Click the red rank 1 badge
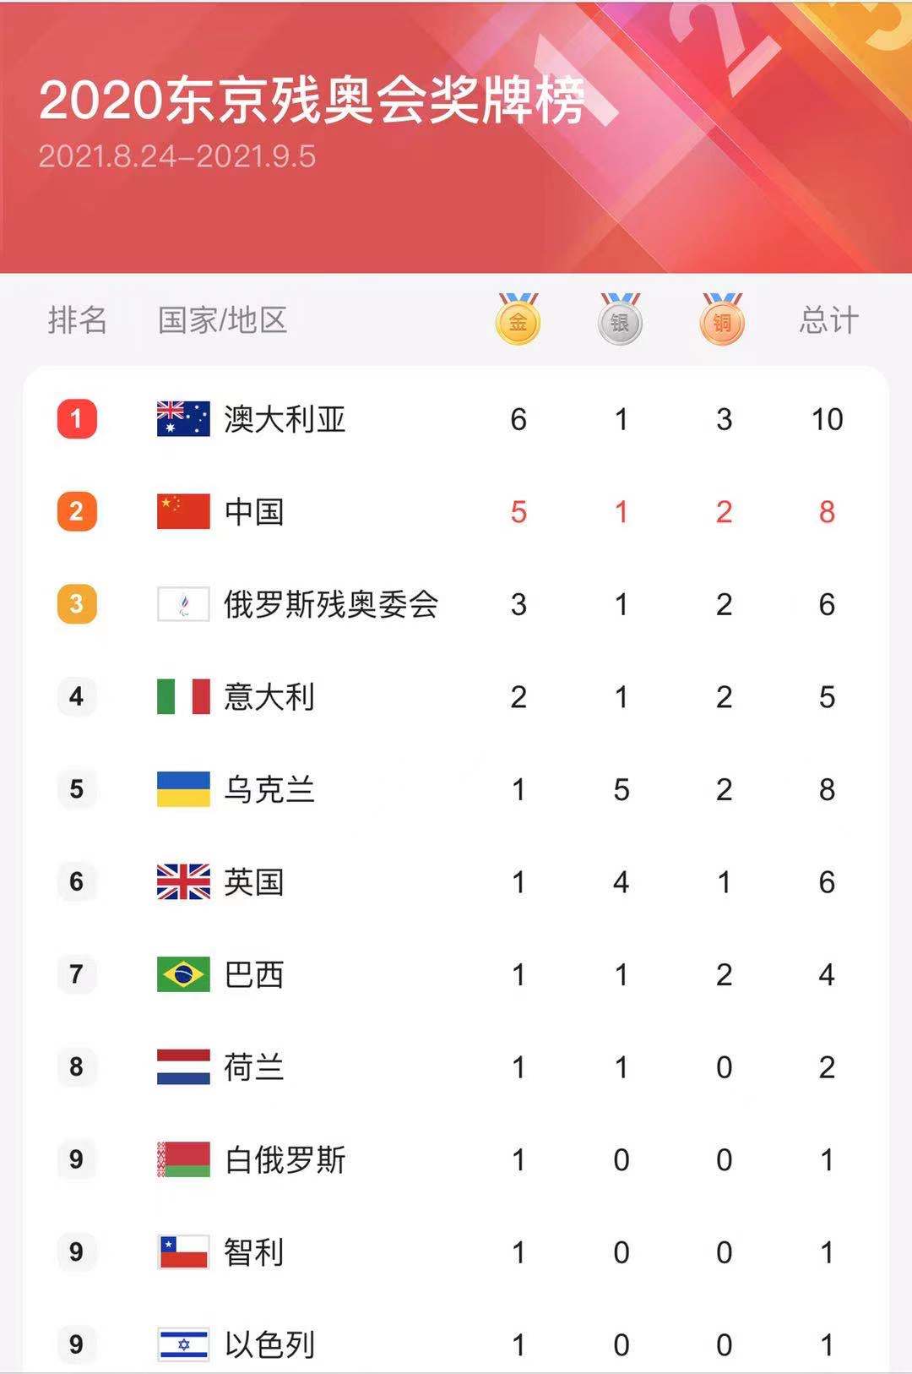This screenshot has height=1374, width=912. [x=77, y=419]
